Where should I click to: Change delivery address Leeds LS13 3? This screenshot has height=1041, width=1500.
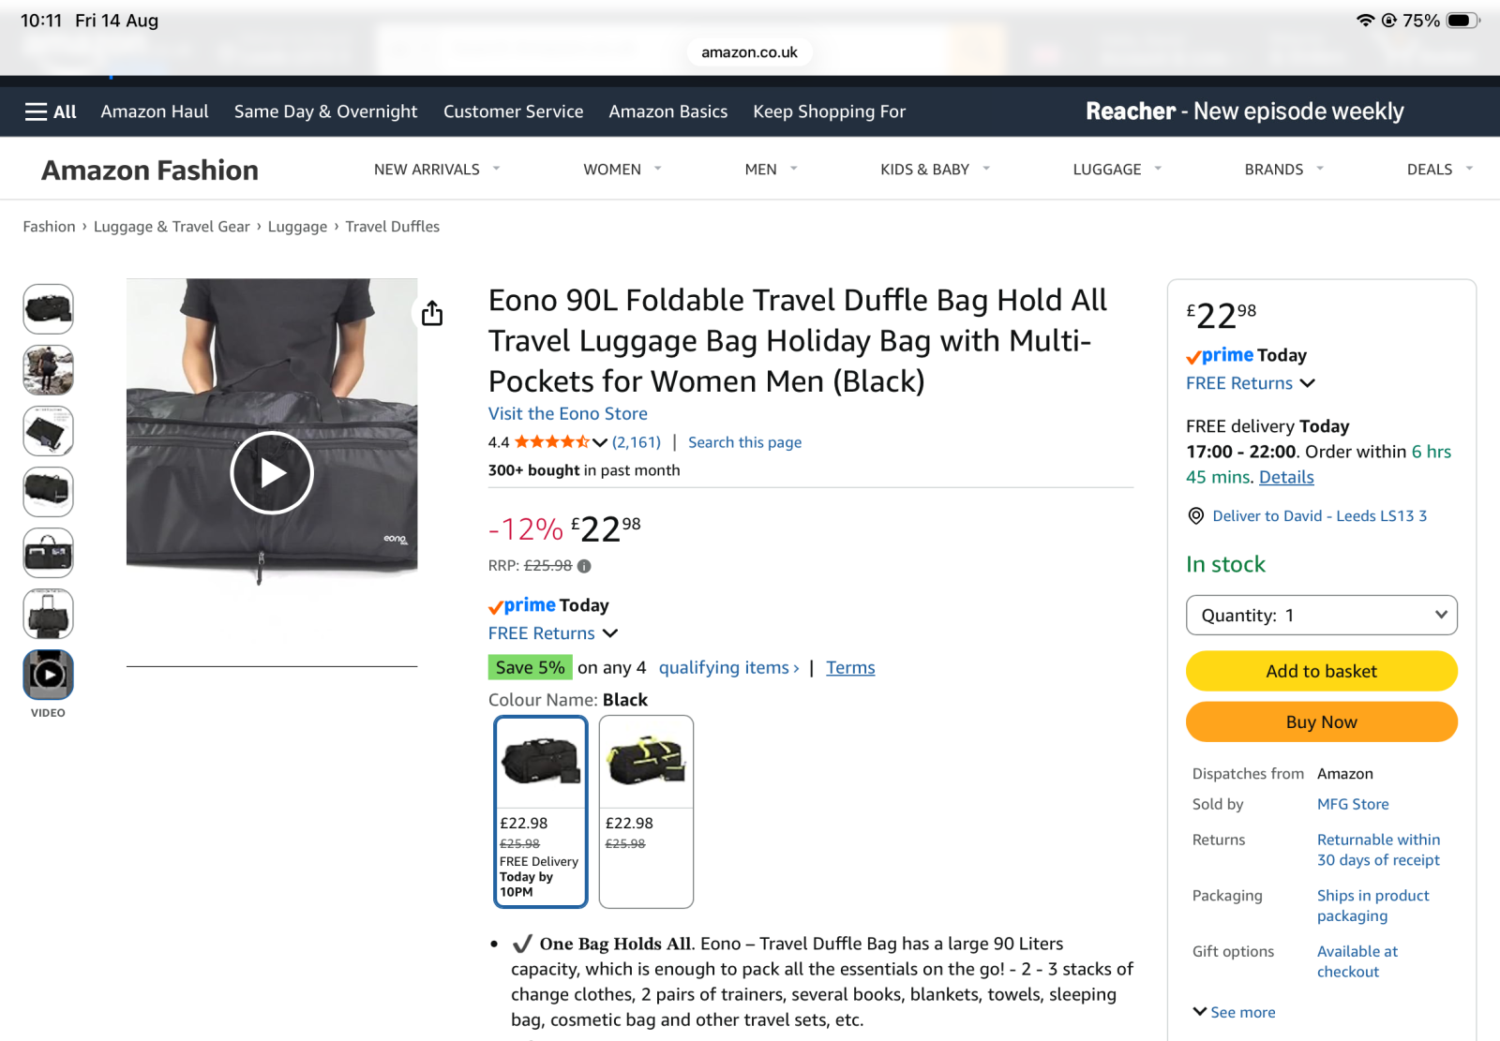click(x=1319, y=516)
